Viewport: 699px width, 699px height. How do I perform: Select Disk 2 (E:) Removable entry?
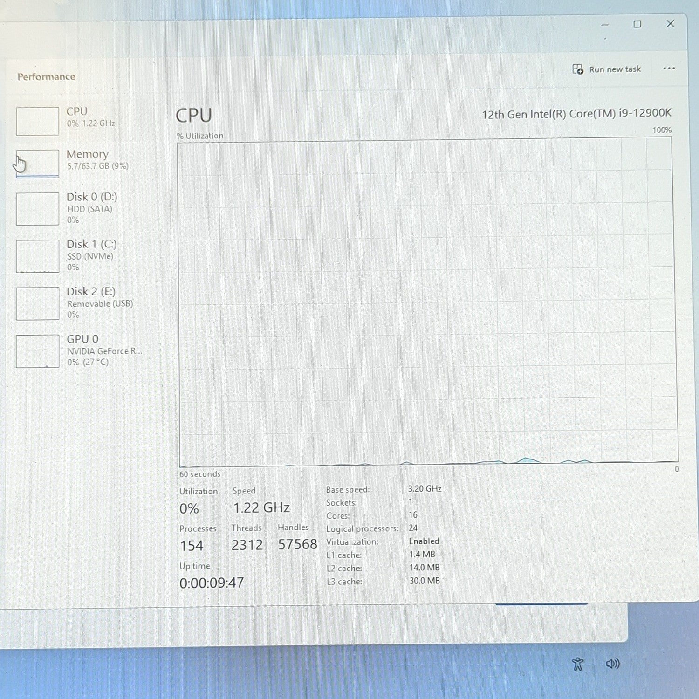coord(84,303)
